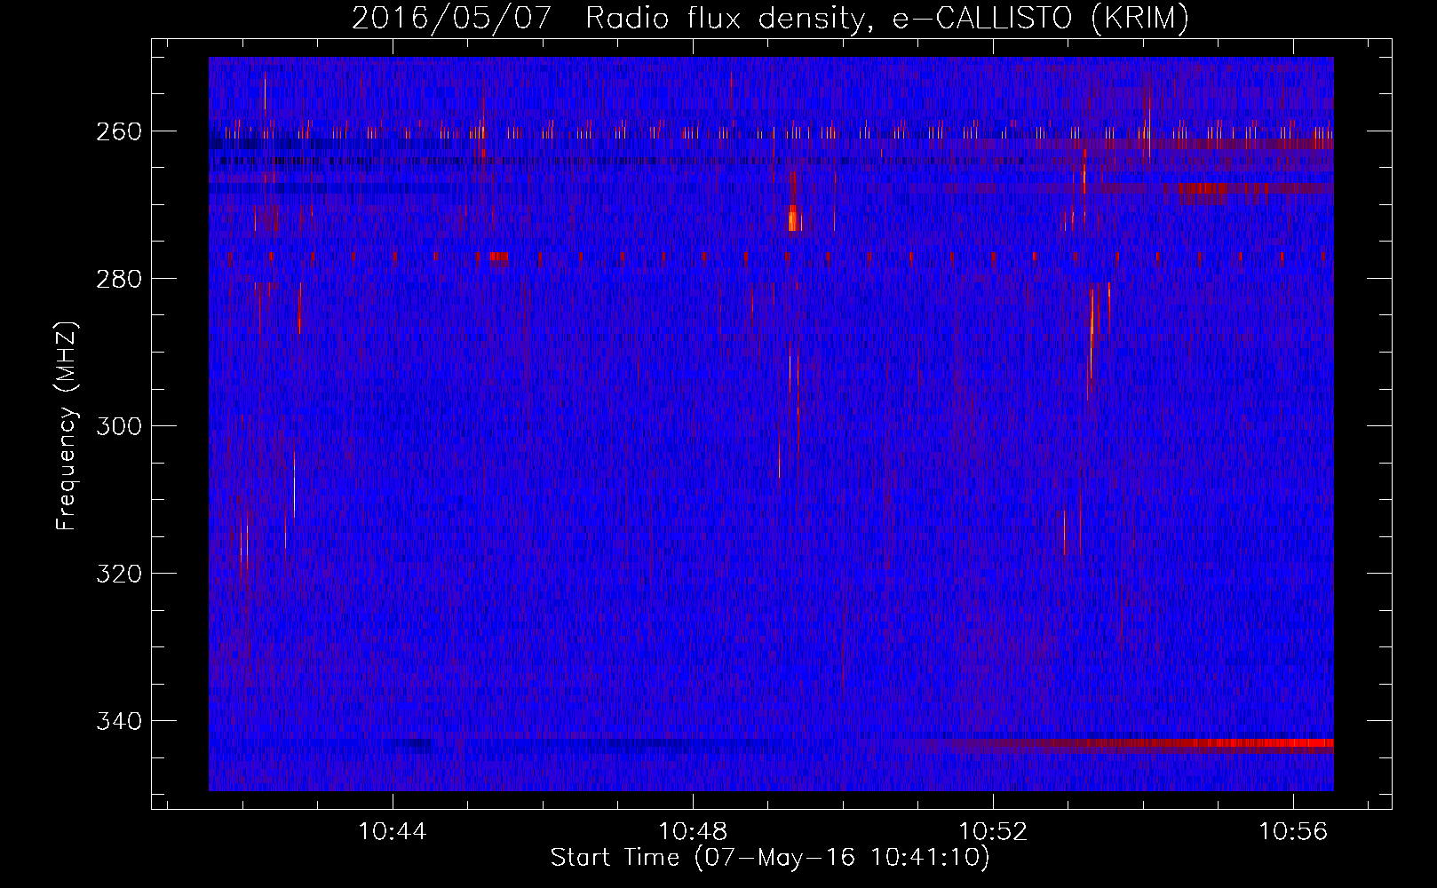Click the 320 frequency tick label
This screenshot has width=1437, height=888.
pos(118,574)
